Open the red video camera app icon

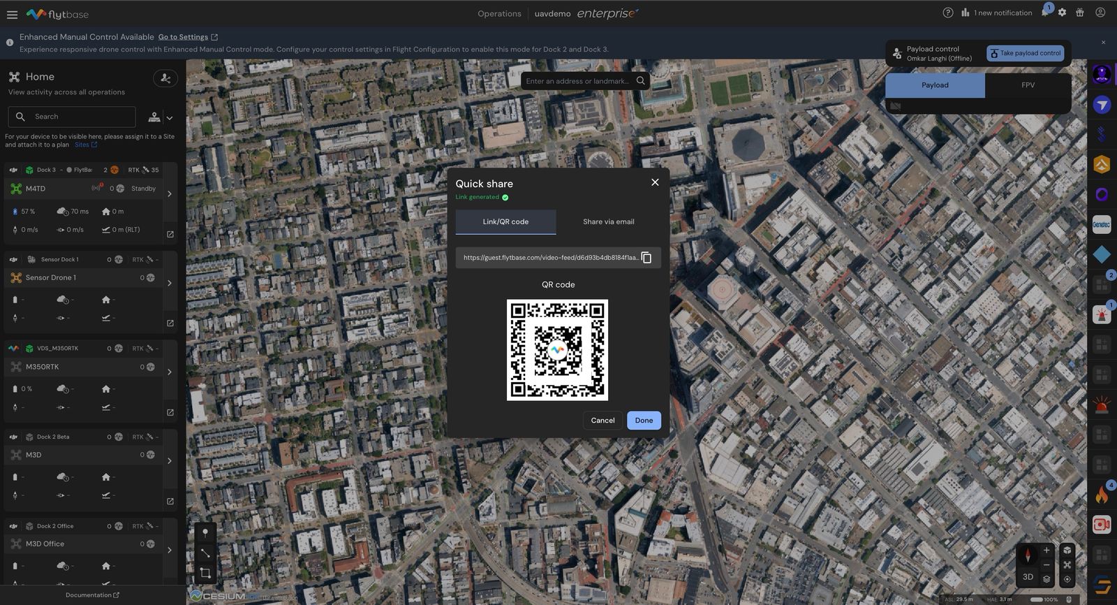coord(1102,525)
